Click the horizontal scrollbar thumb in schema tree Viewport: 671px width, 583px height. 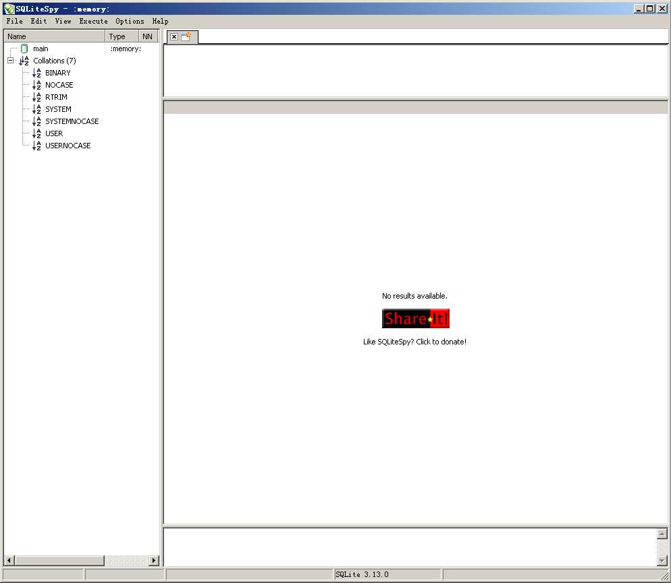(x=59, y=560)
